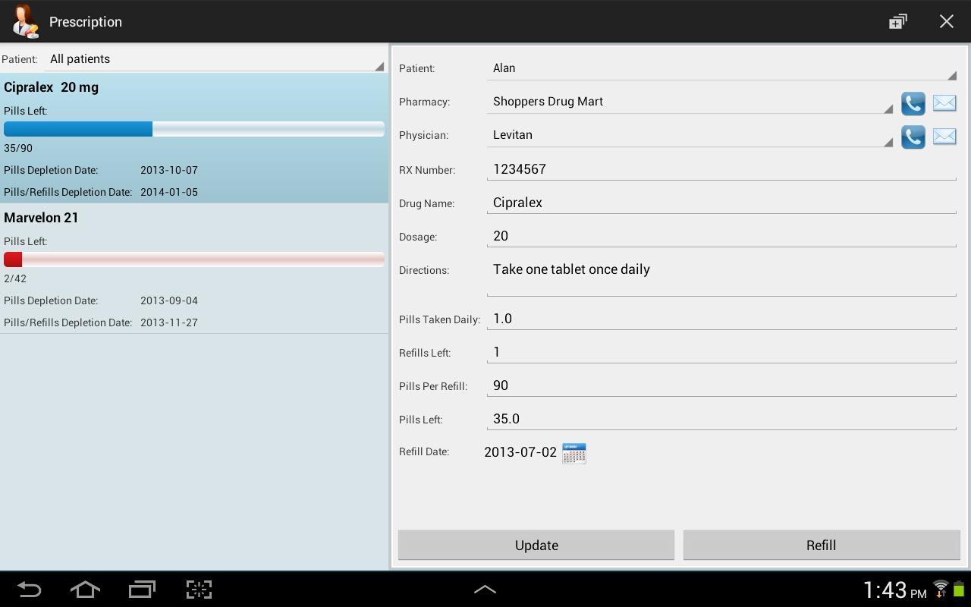Edit the Refills Left field

[721, 352]
